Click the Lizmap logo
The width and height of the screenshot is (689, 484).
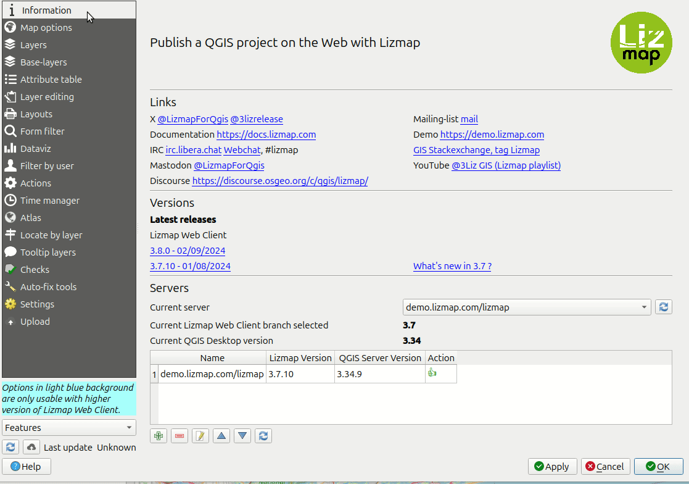pyautogui.click(x=641, y=43)
